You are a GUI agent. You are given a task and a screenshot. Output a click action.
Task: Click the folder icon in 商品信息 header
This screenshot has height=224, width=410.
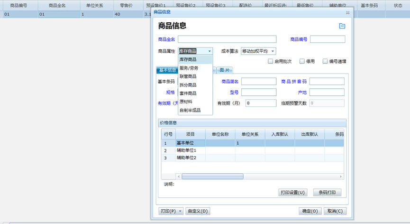point(342,26)
